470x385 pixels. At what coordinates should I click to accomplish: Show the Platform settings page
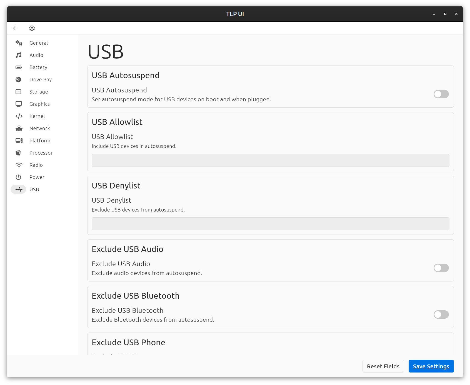point(40,140)
